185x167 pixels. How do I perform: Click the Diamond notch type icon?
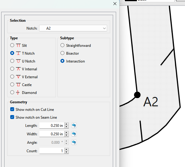click(18, 93)
